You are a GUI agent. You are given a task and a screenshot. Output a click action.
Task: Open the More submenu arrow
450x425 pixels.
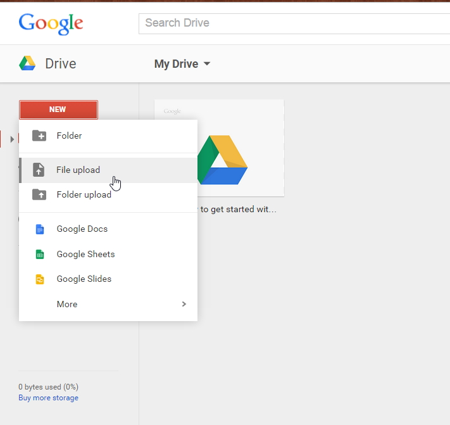point(184,304)
